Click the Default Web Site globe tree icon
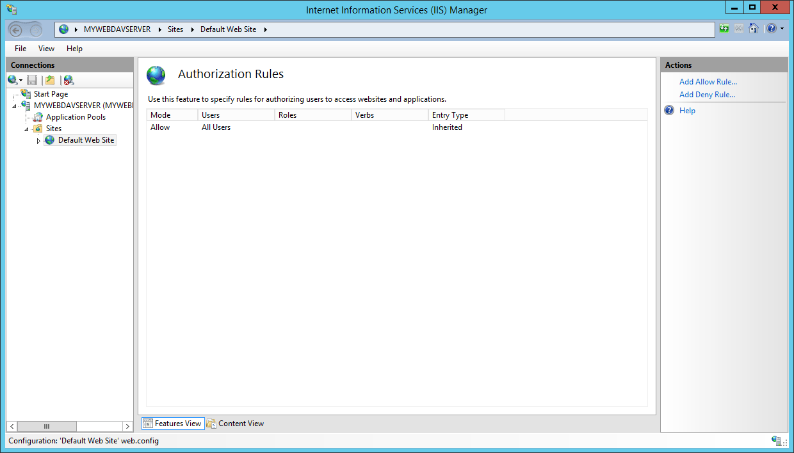The width and height of the screenshot is (794, 453). click(x=50, y=140)
